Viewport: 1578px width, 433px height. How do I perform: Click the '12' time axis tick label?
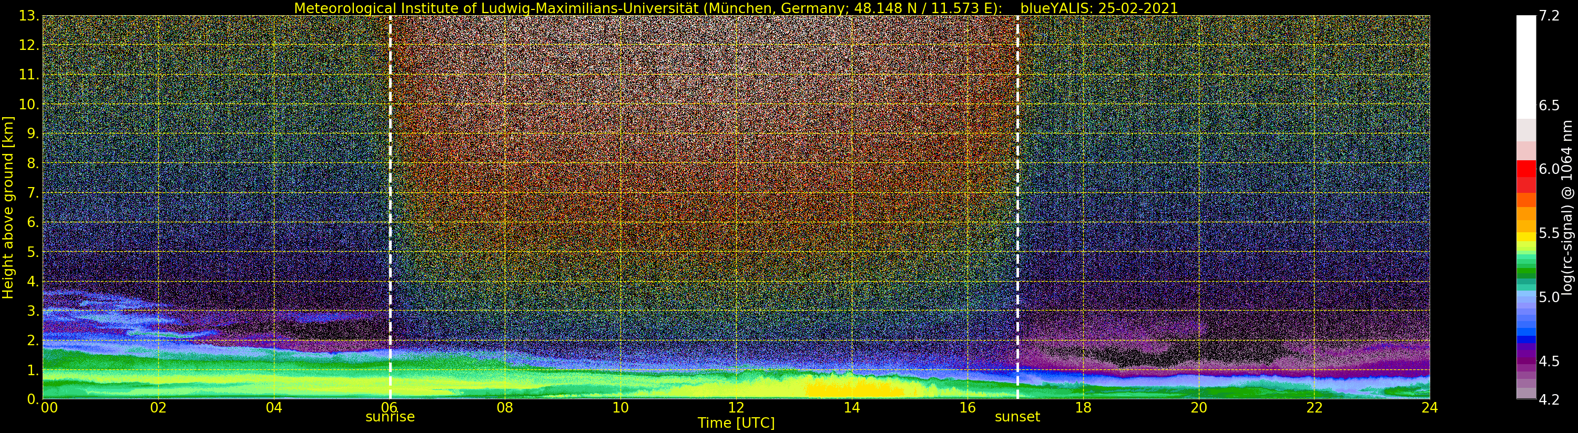pos(736,408)
